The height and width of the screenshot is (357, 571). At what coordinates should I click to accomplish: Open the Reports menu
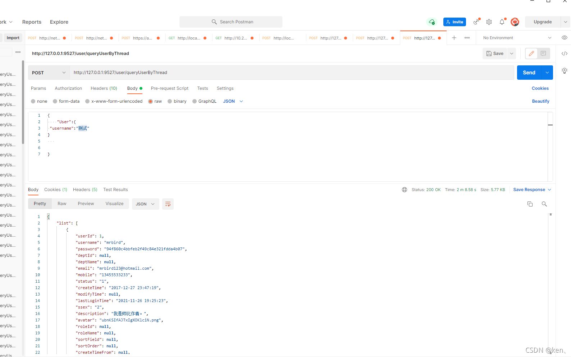(32, 22)
